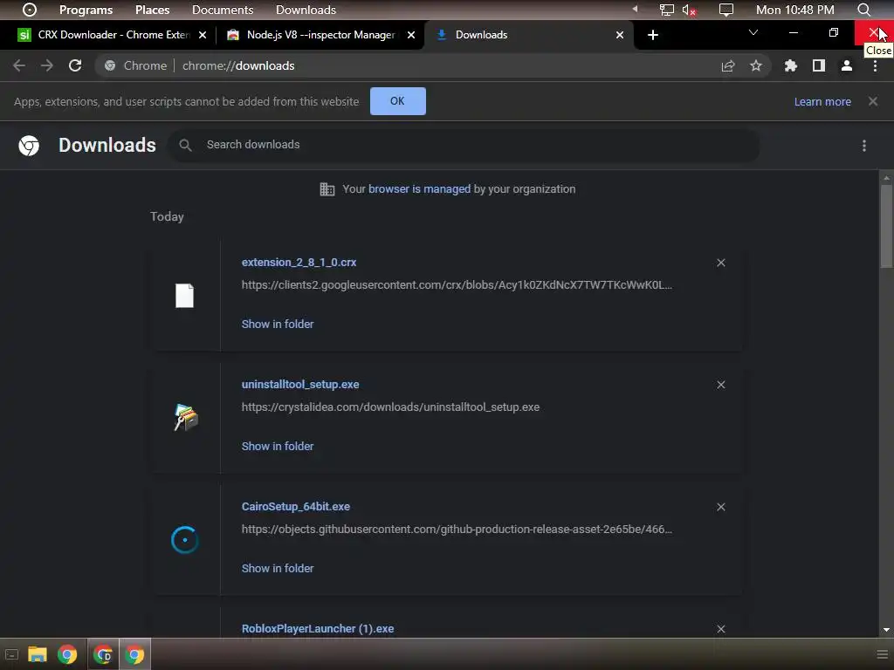Go back with the browser back arrow
The height and width of the screenshot is (670, 894).
coord(19,65)
